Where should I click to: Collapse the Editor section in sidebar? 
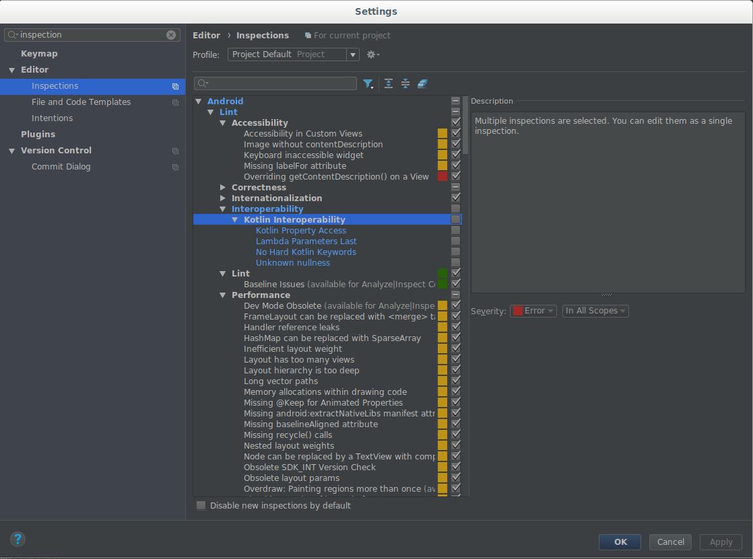point(11,70)
